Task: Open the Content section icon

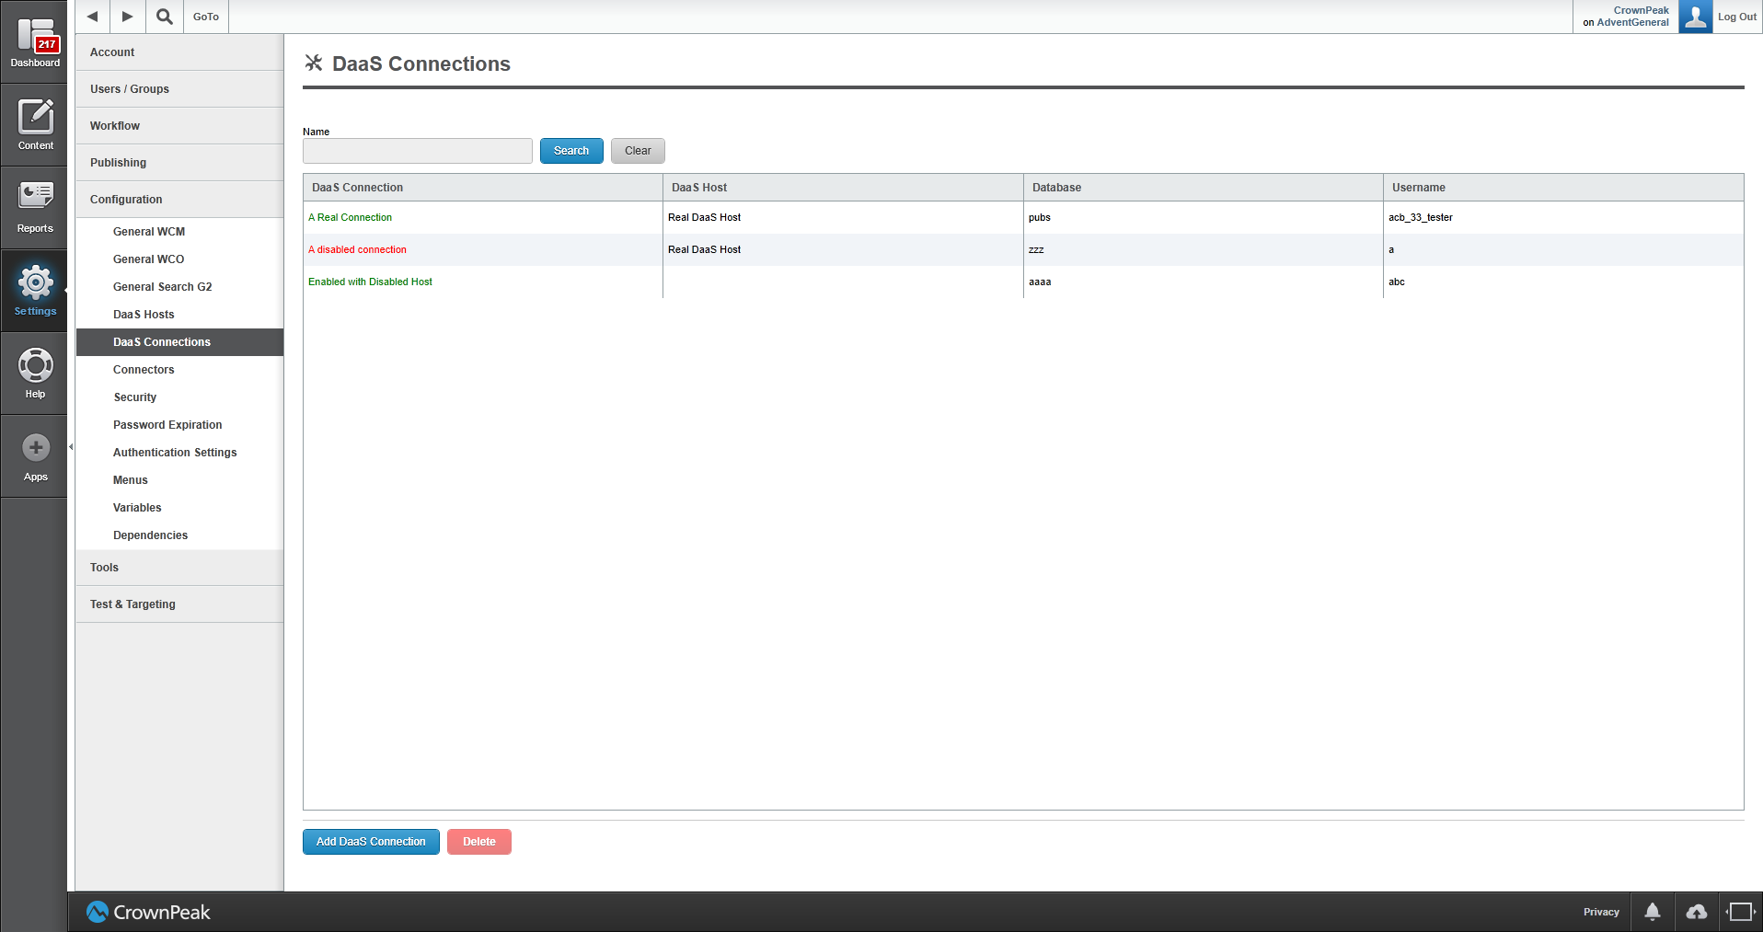Action: (35, 125)
